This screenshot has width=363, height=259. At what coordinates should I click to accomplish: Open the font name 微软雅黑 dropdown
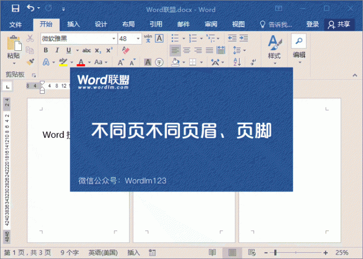[114, 39]
